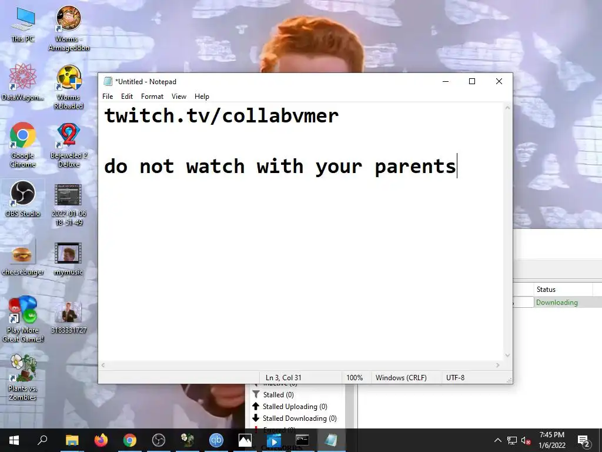Select Play More Great Games shortcut

click(23, 320)
